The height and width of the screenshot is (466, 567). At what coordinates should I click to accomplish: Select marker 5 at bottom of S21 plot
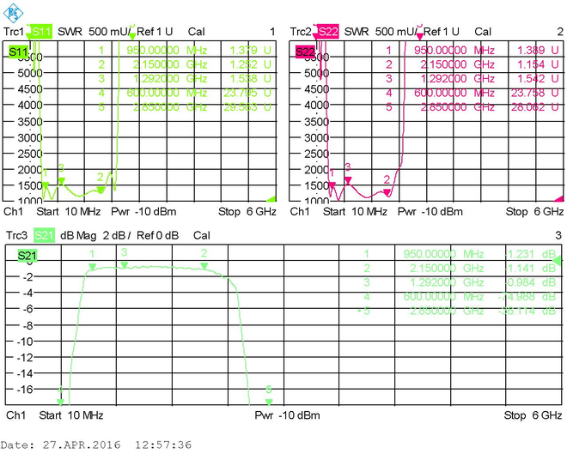269,402
